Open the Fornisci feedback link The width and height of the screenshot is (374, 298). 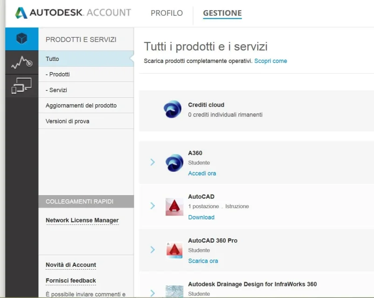pyautogui.click(x=71, y=281)
